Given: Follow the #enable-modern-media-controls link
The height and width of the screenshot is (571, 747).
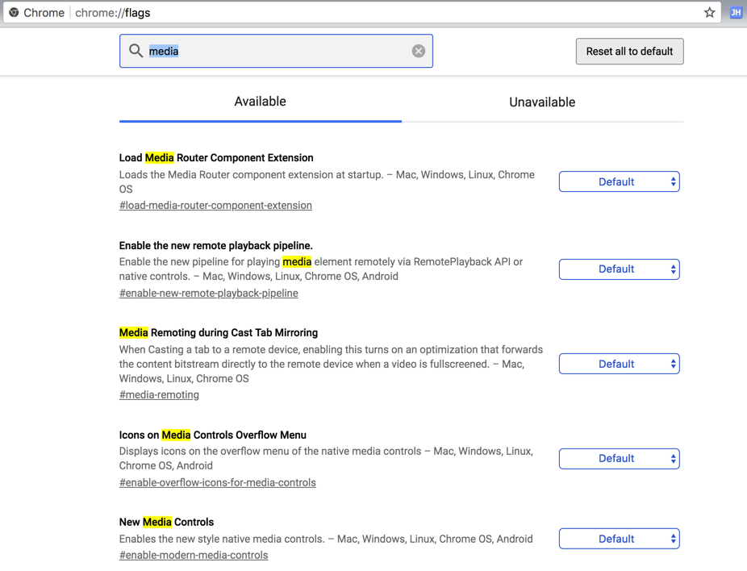Looking at the screenshot, I should pos(194,556).
